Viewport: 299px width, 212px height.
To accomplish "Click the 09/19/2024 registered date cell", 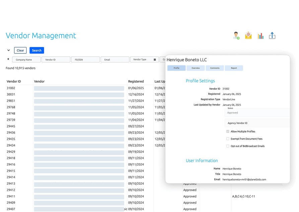I will click(x=136, y=152).
